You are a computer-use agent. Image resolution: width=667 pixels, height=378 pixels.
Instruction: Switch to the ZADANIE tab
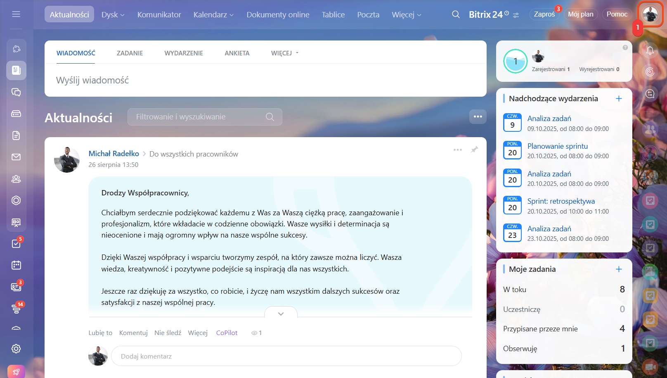point(130,53)
